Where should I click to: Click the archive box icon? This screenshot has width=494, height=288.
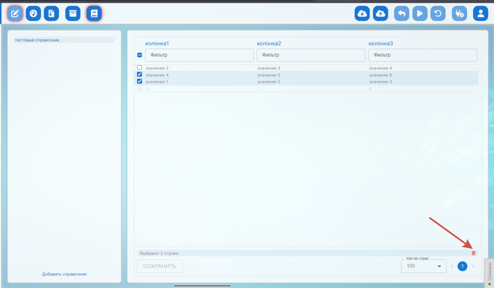(x=73, y=14)
